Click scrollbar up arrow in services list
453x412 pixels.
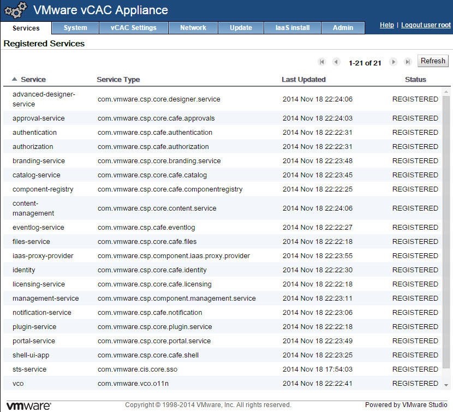446,91
